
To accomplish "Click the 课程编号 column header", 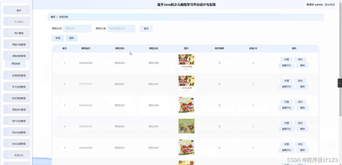I will [x=86, y=48].
